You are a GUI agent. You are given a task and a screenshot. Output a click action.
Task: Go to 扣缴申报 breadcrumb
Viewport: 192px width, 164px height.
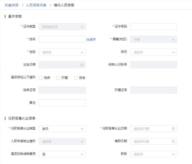pyautogui.click(x=12, y=5)
